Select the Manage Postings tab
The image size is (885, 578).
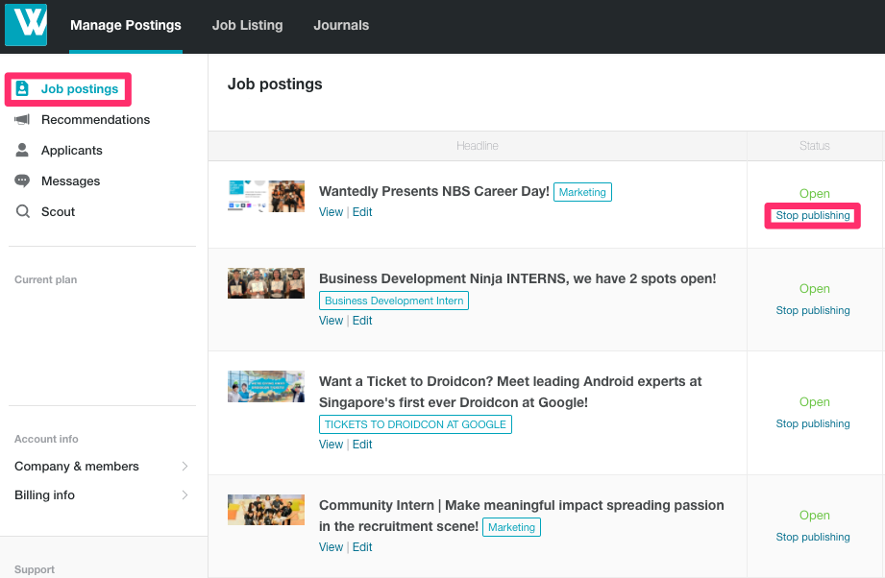[x=126, y=25]
